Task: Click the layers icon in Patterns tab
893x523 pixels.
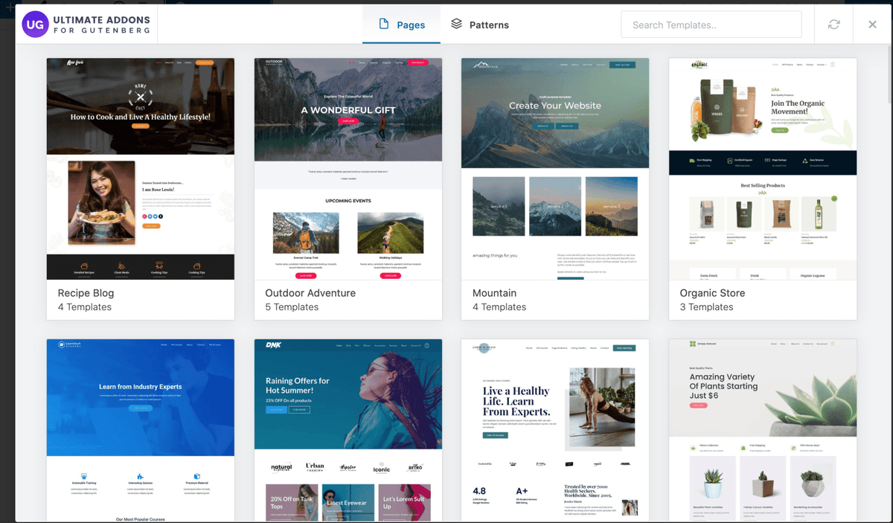Action: point(456,24)
